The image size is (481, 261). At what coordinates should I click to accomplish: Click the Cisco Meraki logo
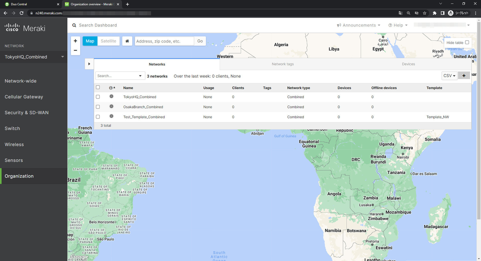(x=25, y=28)
